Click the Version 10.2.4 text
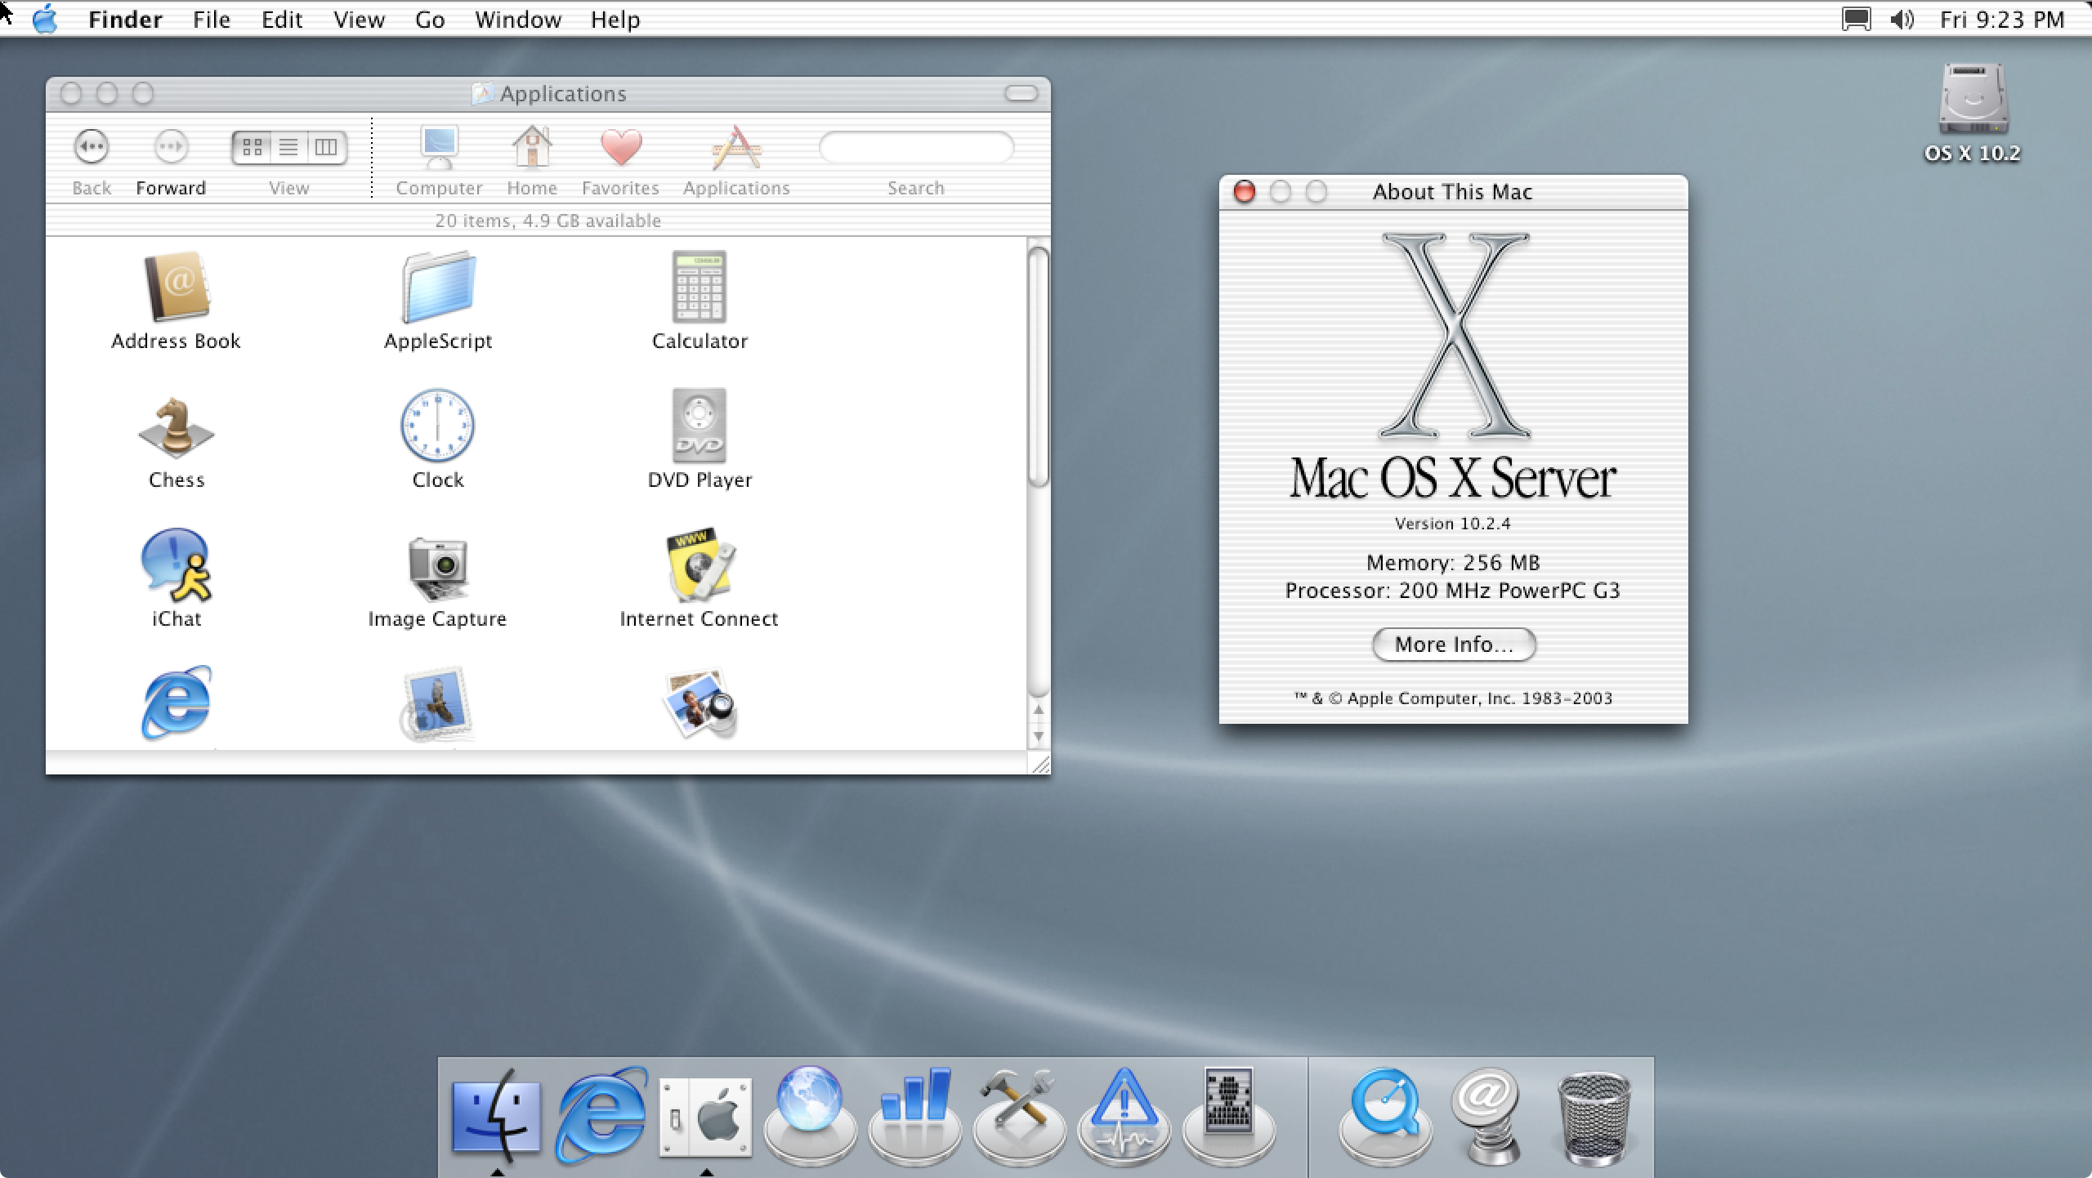2092x1178 pixels. (1452, 524)
